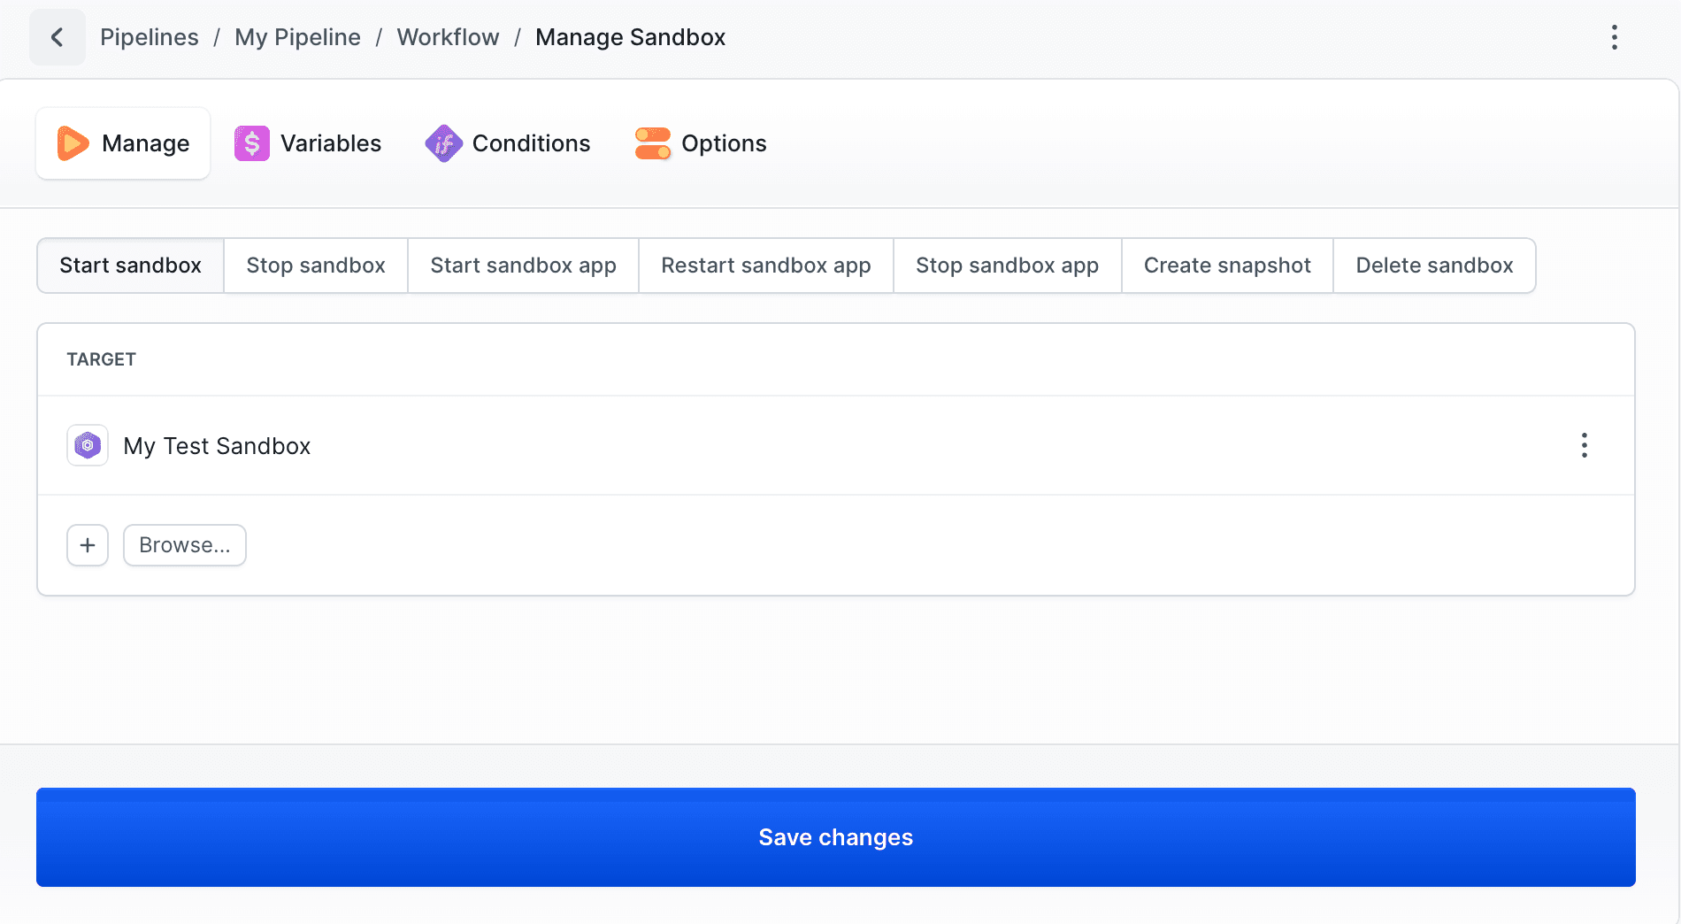Choose Create snapshot action

[x=1227, y=266]
